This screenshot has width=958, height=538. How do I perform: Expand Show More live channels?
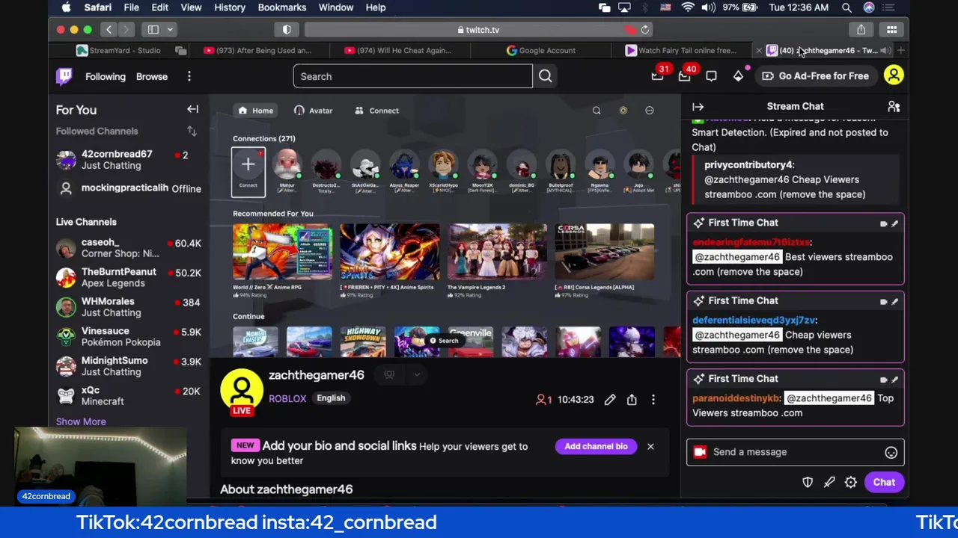(x=81, y=422)
